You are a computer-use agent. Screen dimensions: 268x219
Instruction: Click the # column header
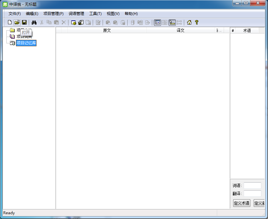coord(233,31)
